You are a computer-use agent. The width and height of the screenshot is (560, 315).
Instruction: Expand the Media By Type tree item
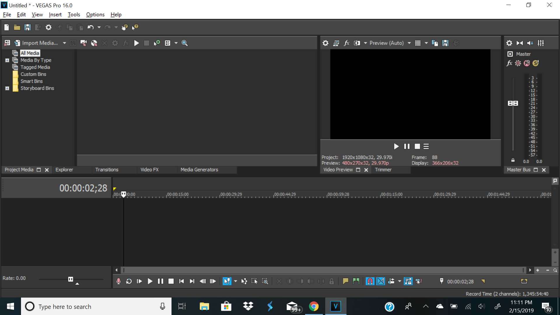(7, 60)
